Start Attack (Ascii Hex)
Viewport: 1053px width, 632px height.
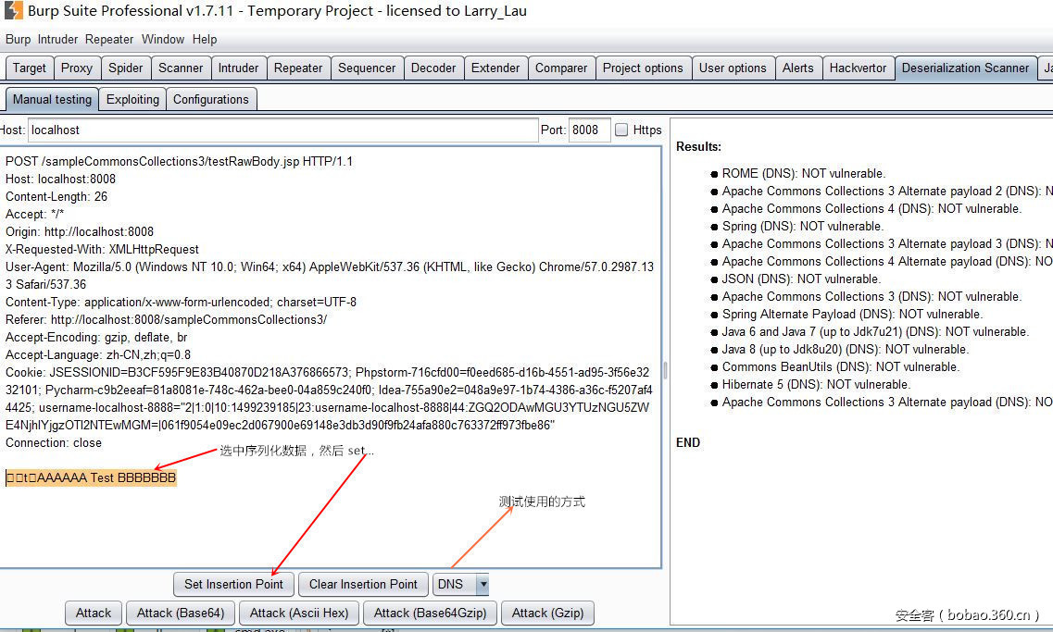299,613
